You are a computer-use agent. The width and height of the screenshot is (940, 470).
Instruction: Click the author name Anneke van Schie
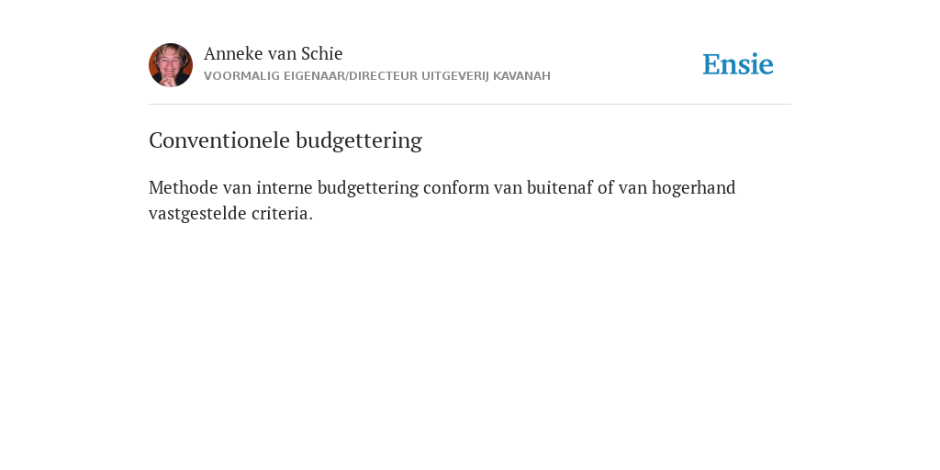[274, 53]
